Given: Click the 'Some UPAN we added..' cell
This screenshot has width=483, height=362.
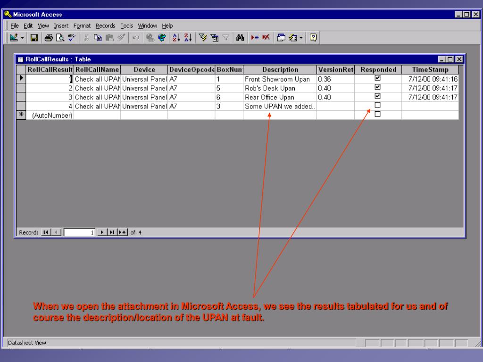Looking at the screenshot, I should pos(280,106).
